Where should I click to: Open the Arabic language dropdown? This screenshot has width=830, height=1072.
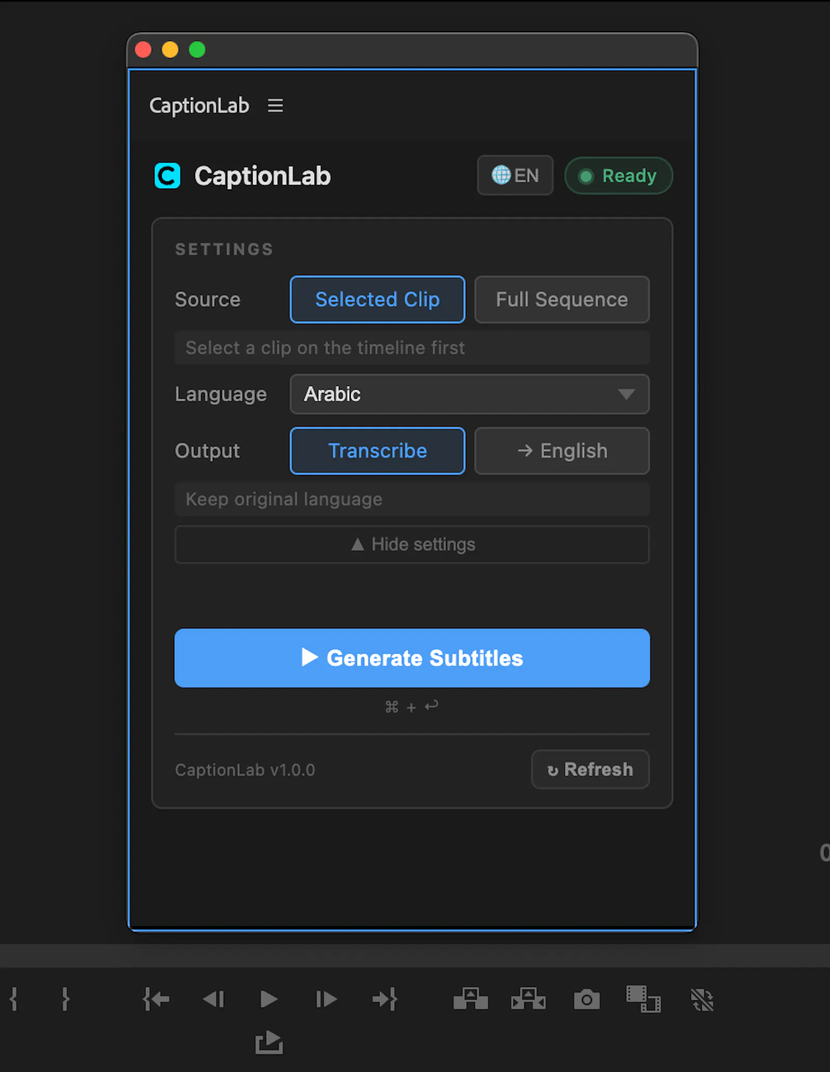469,394
